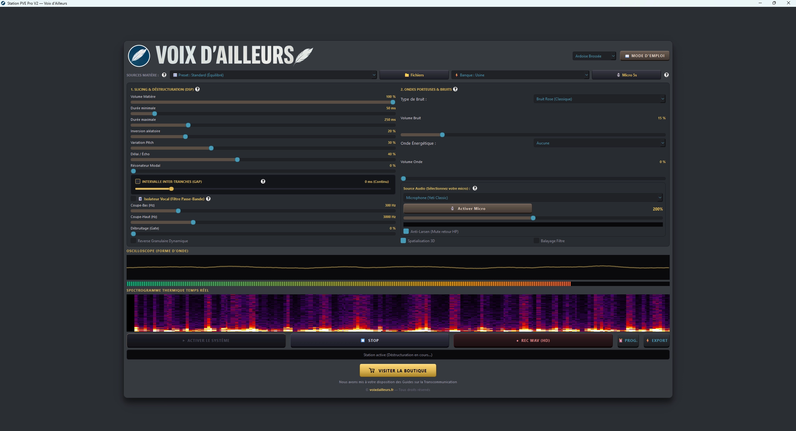Click the VOIX D'AILLEURS title logo
Screen dimensions: 796x431
[x=234, y=55]
